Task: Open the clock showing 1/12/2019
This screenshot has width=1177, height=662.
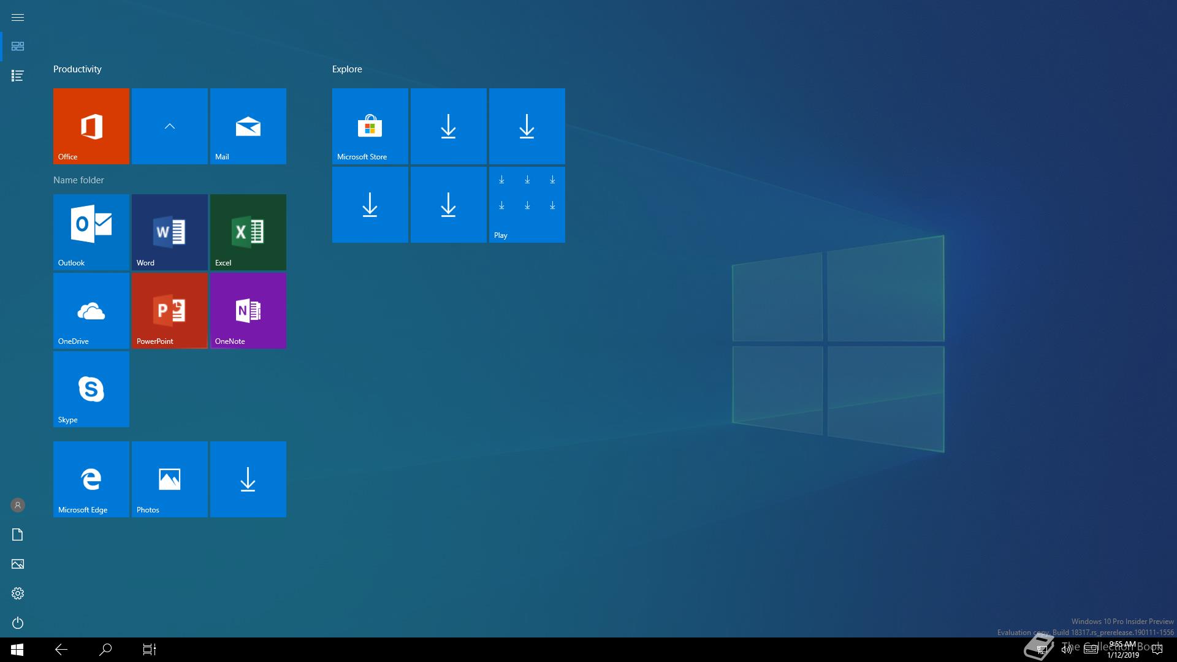Action: coord(1123,650)
